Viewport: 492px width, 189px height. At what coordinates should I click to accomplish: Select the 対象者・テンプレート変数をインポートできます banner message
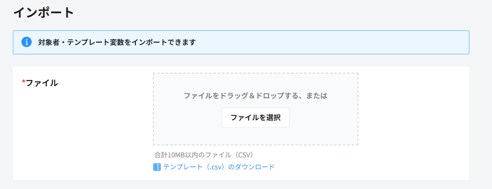click(x=117, y=42)
